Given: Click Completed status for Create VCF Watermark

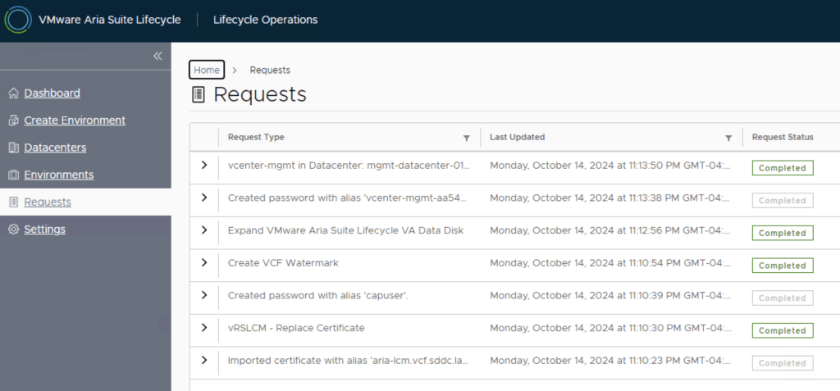Looking at the screenshot, I should (782, 266).
